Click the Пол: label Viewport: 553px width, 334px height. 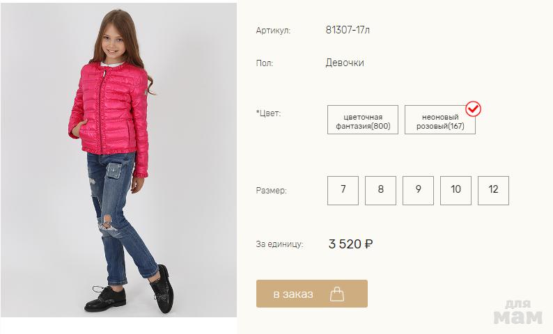265,63
